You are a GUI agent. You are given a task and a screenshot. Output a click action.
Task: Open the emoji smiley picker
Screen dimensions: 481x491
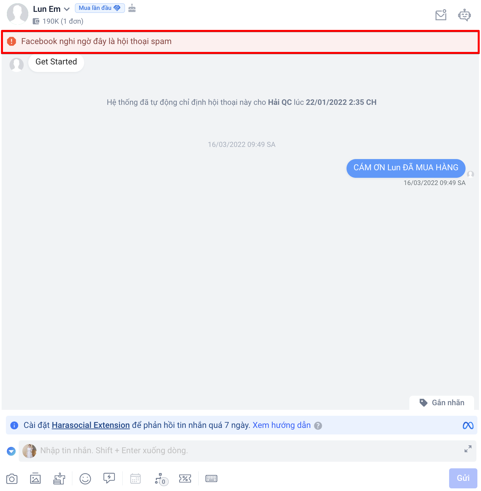tap(85, 479)
